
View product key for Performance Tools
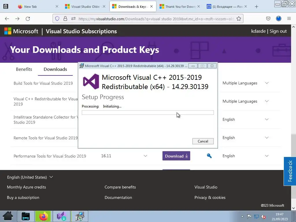[209, 156]
